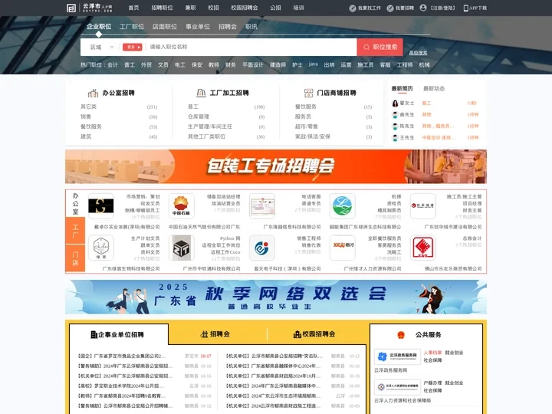Click the user account icon

423,8
